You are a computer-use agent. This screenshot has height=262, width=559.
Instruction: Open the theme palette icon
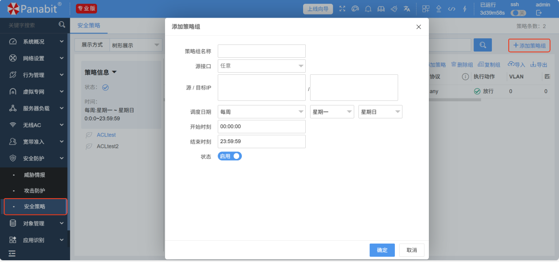(x=355, y=9)
